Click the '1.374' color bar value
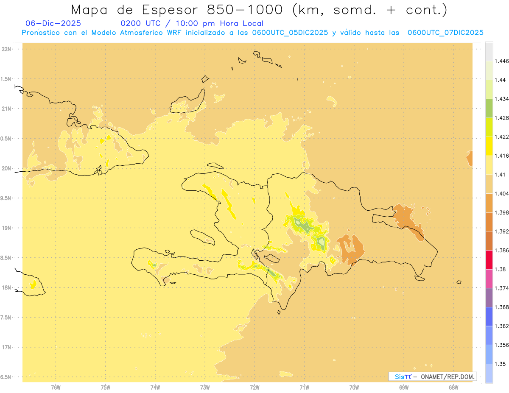The height and width of the screenshot is (393, 509). pyautogui.click(x=503, y=288)
